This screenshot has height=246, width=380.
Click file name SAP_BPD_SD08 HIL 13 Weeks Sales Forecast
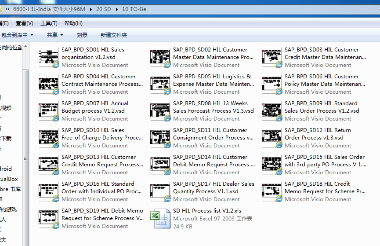pos(213,107)
